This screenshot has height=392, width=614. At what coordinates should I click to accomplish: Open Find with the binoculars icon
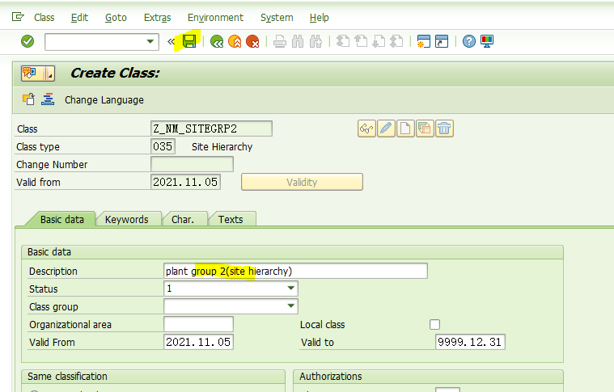[298, 41]
